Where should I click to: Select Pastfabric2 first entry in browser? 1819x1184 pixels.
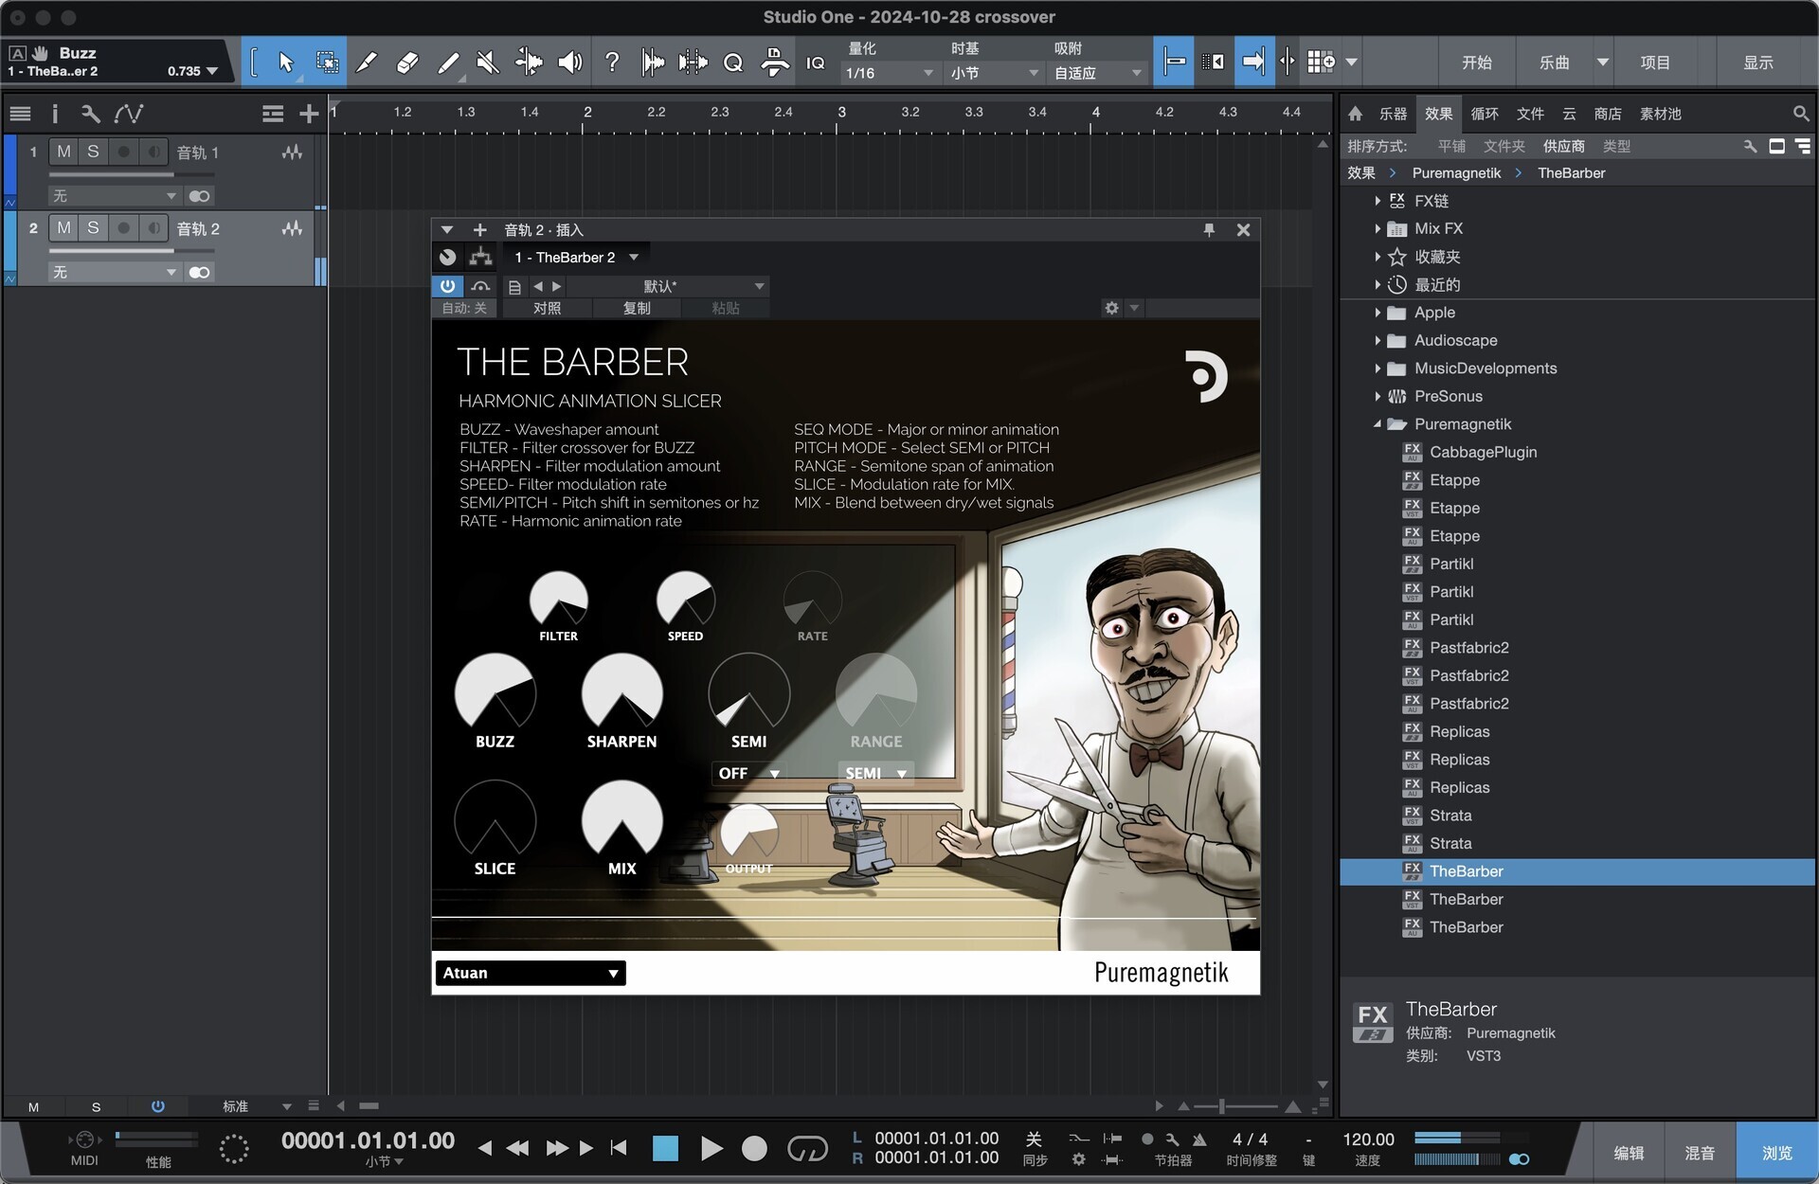1468,648
